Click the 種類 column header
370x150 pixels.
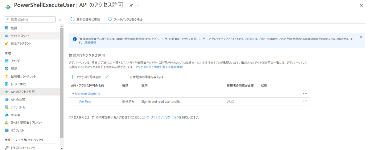[x=125, y=85]
